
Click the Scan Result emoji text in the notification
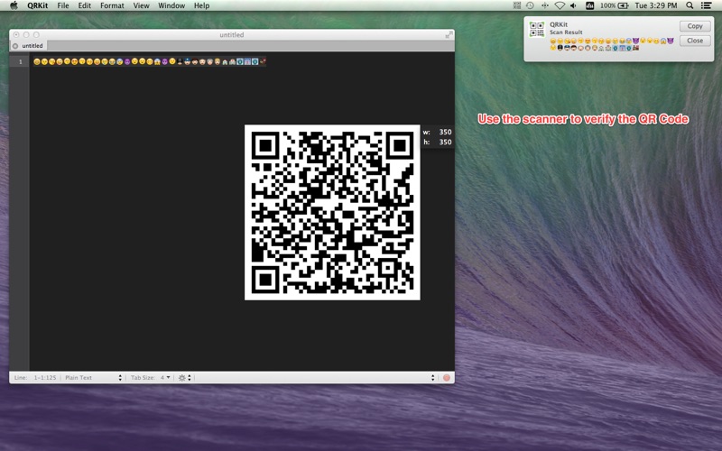point(612,44)
